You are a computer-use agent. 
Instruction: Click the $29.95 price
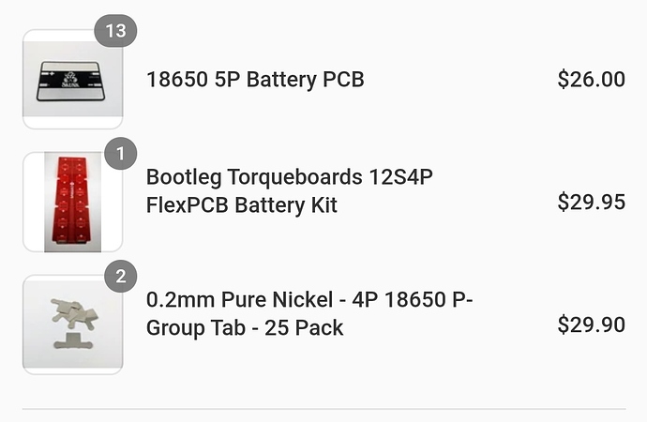(x=591, y=203)
